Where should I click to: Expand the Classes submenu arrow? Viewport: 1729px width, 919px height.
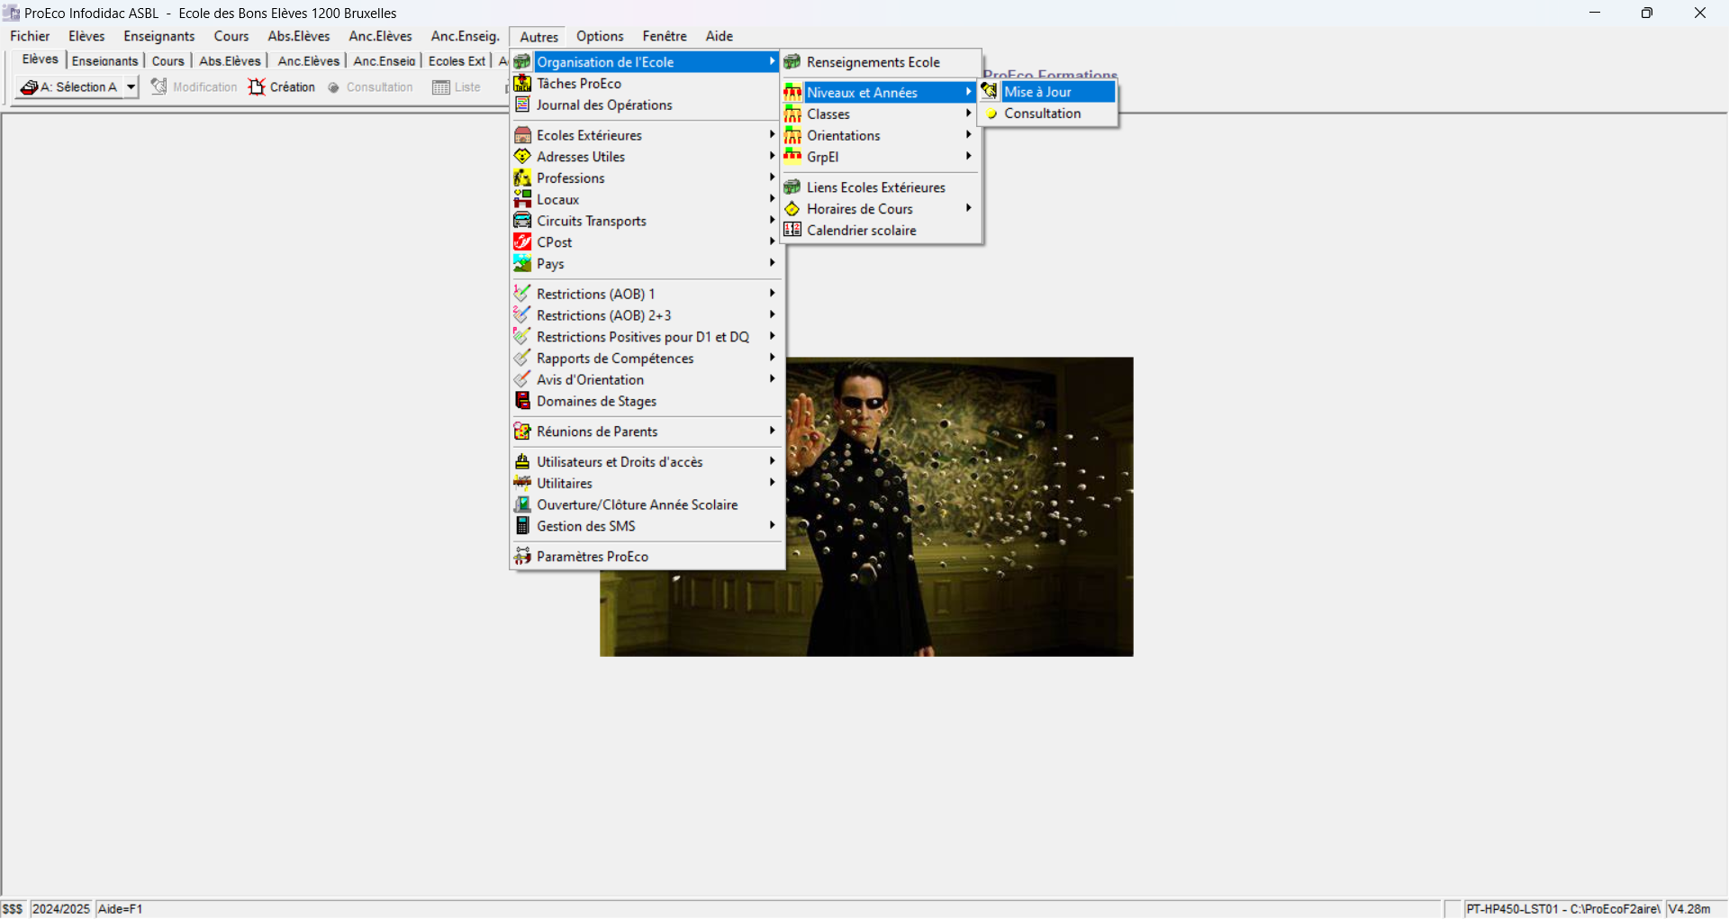968,114
